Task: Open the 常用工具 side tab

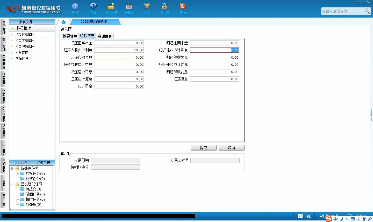Action: tap(4, 200)
